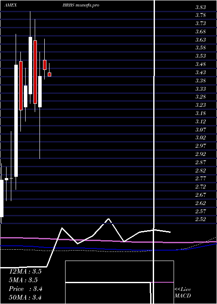Click the 3.78 price axis label
This screenshot has width=217, height=304.
coord(201,15)
